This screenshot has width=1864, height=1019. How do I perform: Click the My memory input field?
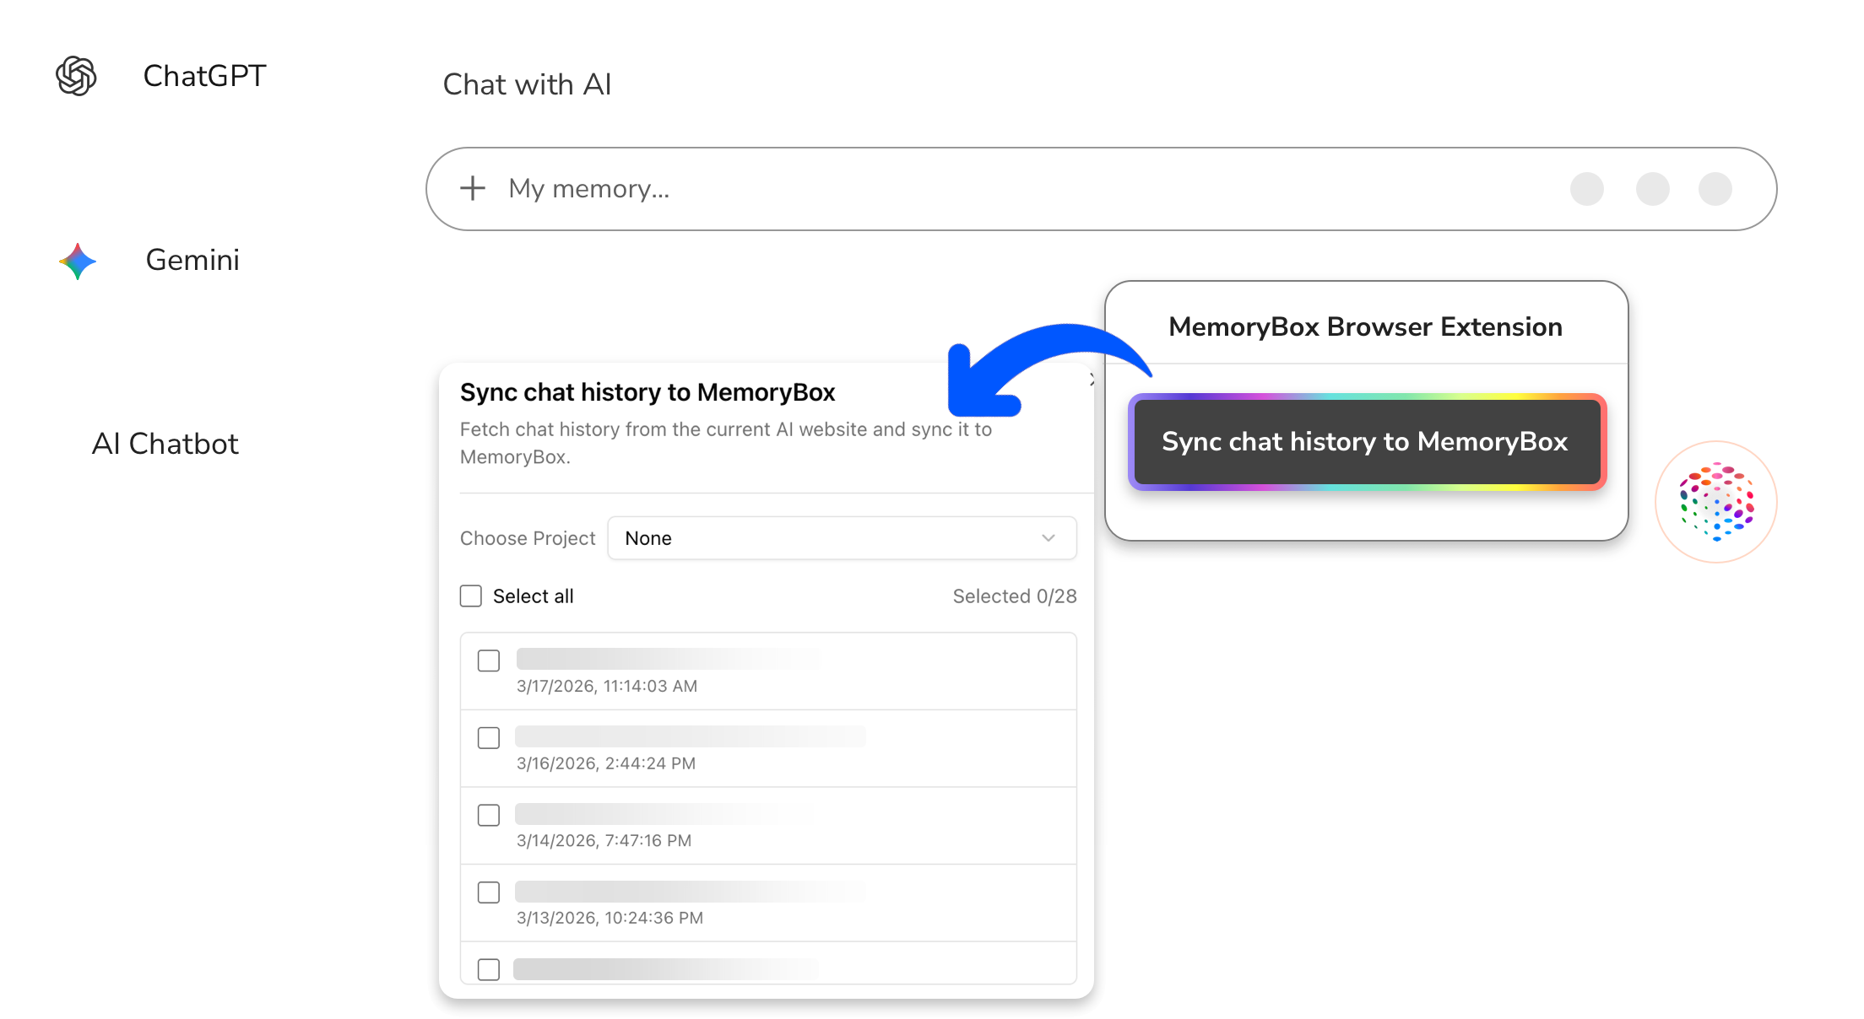760,188
